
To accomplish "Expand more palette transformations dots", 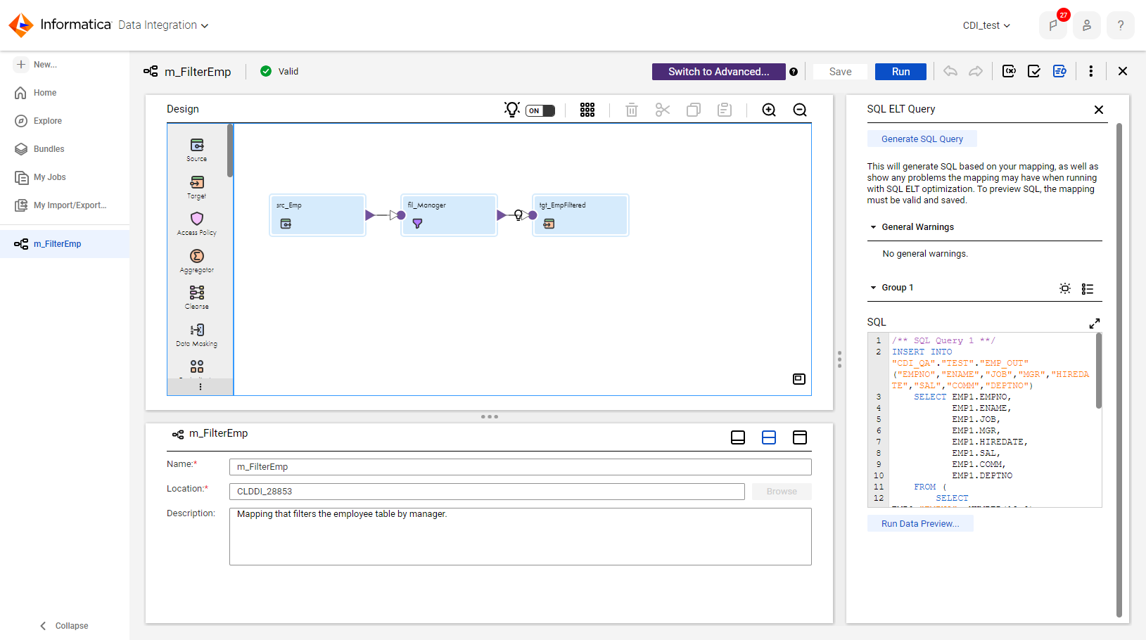I will (x=200, y=387).
